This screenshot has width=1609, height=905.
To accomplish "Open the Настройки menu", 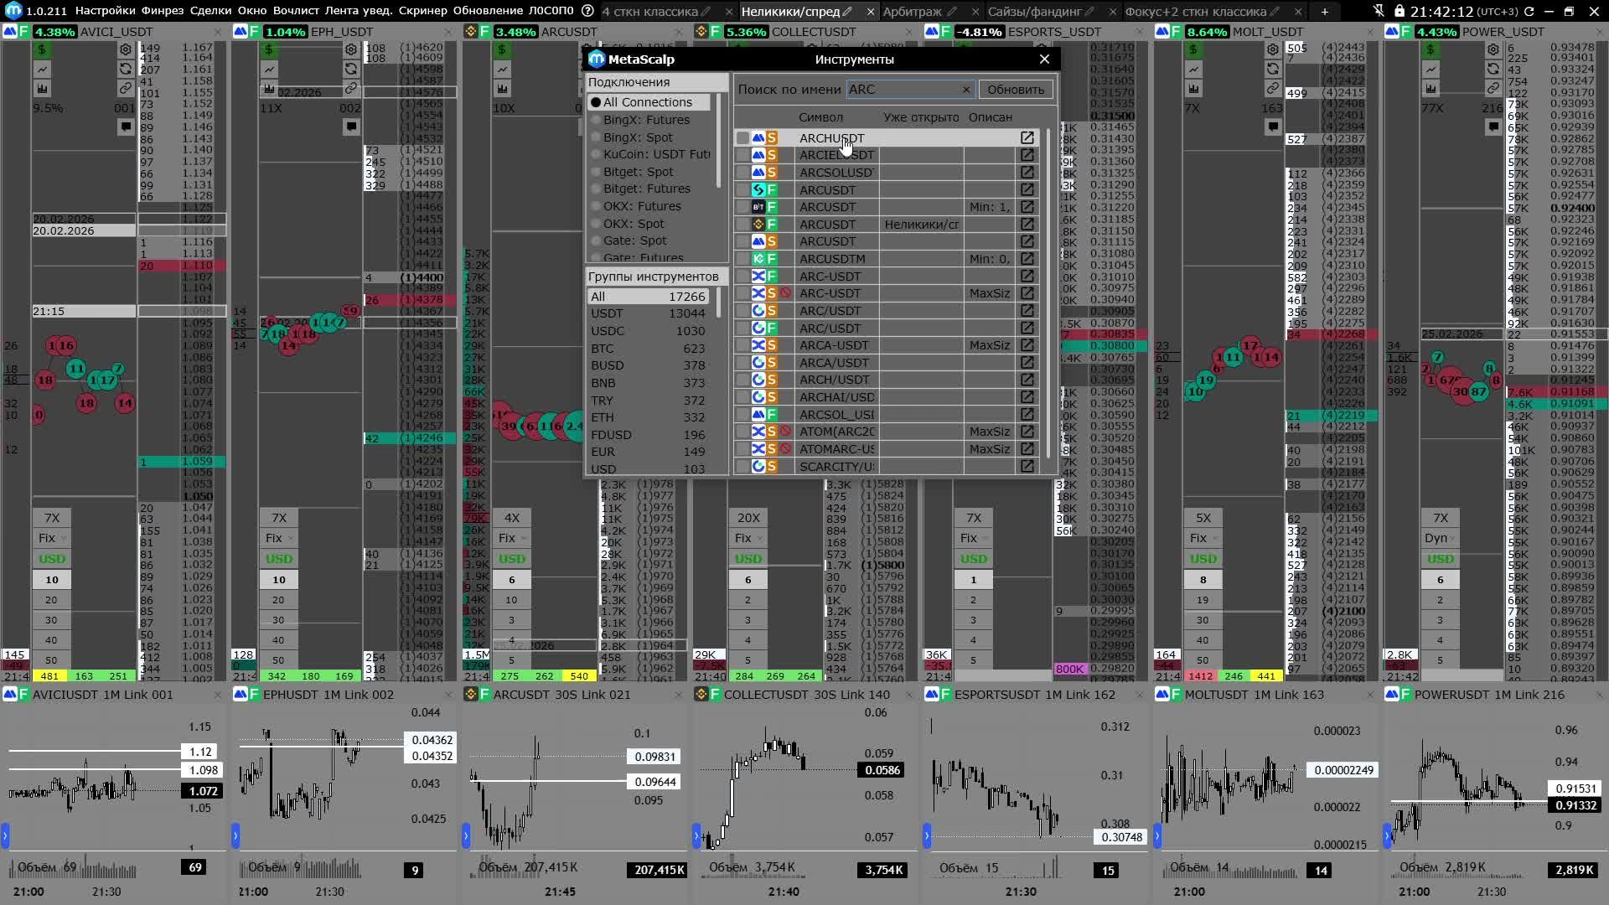I will pos(105,11).
